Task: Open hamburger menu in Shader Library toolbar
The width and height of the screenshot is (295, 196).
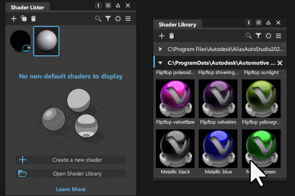Action: pyautogui.click(x=279, y=36)
